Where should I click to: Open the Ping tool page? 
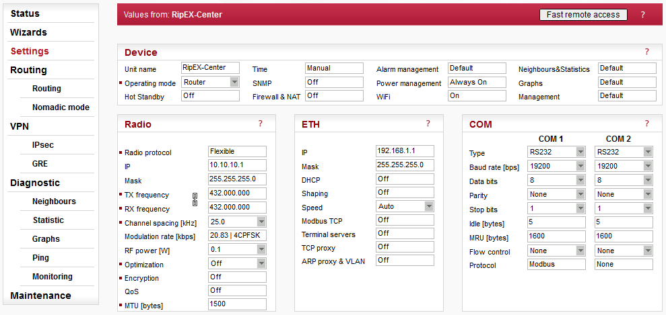(x=41, y=258)
